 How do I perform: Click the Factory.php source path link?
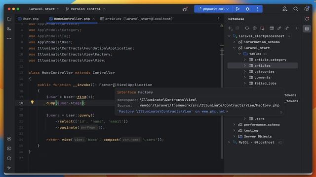coord(209,105)
